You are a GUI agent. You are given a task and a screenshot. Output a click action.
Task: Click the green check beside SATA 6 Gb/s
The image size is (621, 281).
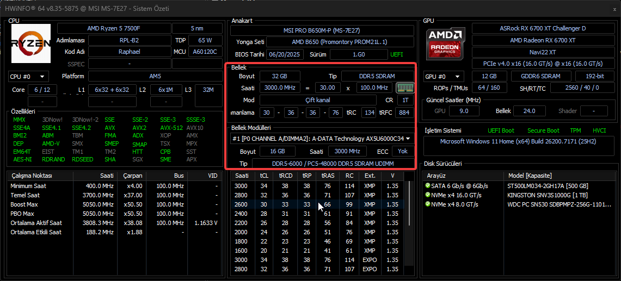pyautogui.click(x=427, y=186)
